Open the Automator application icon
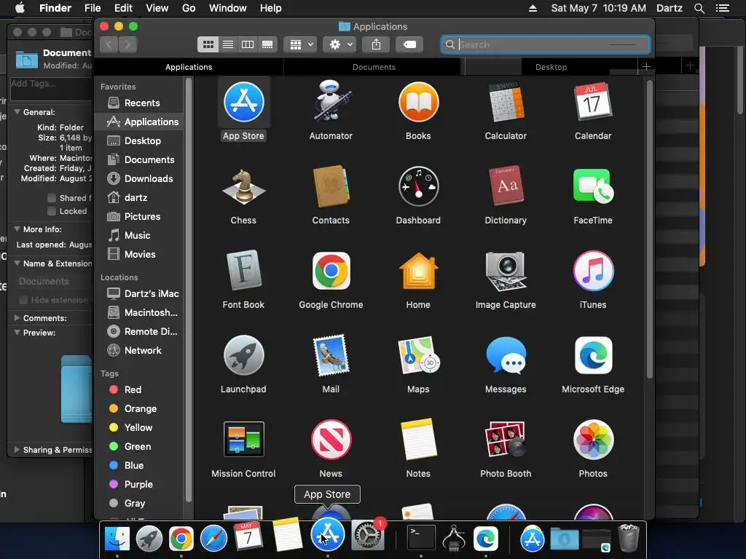This screenshot has height=559, width=746. click(x=331, y=102)
